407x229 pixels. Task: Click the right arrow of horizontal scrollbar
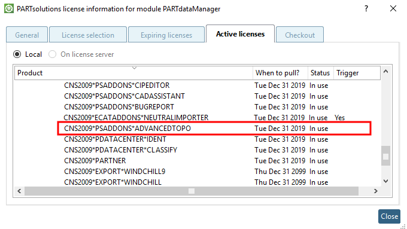[376, 191]
